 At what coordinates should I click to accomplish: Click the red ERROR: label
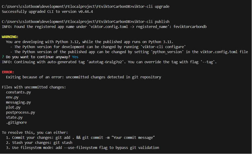(8, 72)
